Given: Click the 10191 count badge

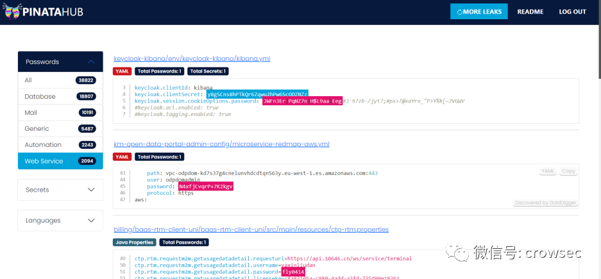Looking at the screenshot, I should (x=86, y=113).
